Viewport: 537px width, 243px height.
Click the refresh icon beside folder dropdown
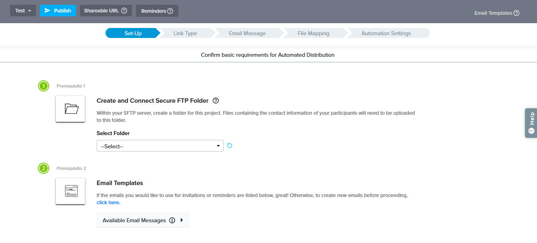pos(230,145)
